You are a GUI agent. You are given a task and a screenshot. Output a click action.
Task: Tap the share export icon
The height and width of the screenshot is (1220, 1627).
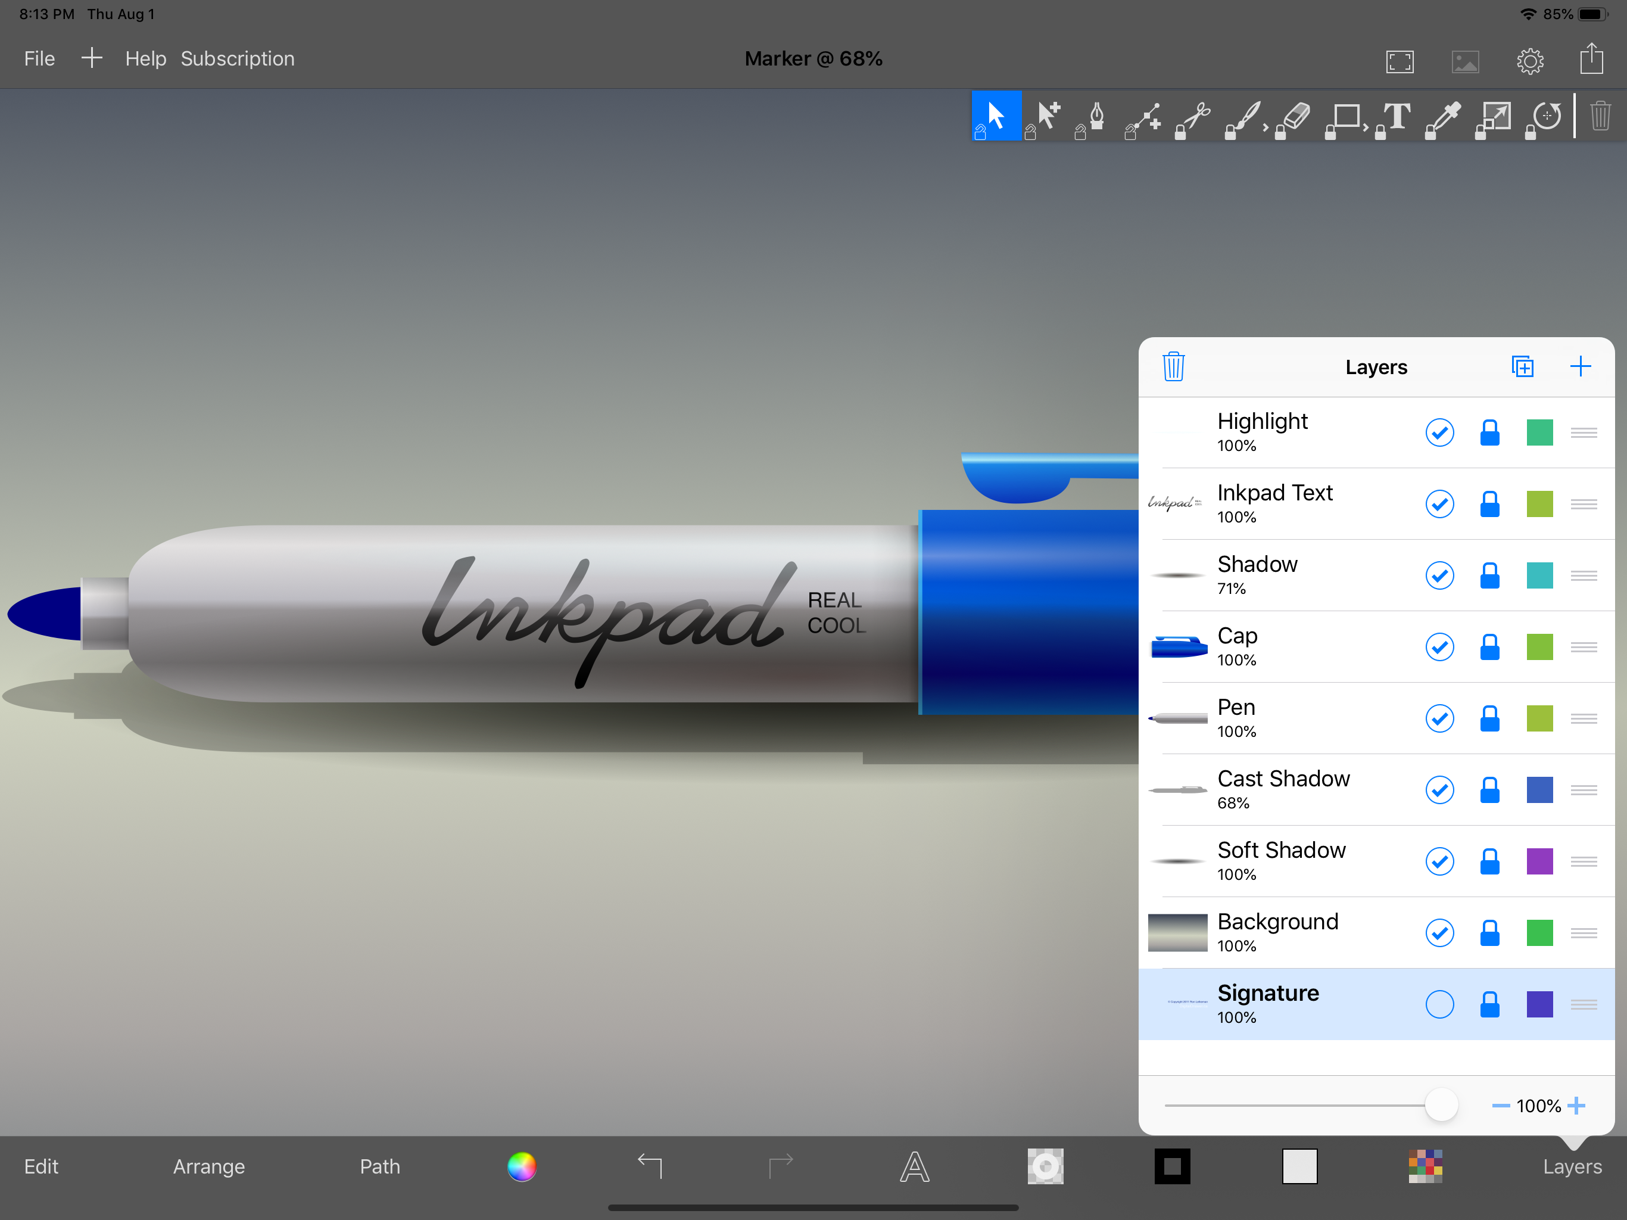[1592, 59]
